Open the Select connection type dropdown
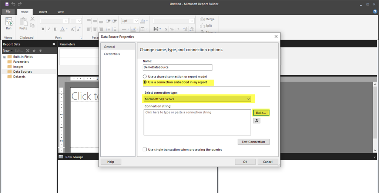 pyautogui.click(x=197, y=99)
